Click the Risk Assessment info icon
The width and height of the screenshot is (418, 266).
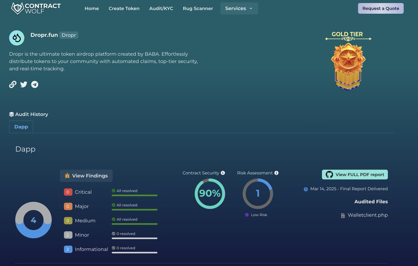point(276,173)
